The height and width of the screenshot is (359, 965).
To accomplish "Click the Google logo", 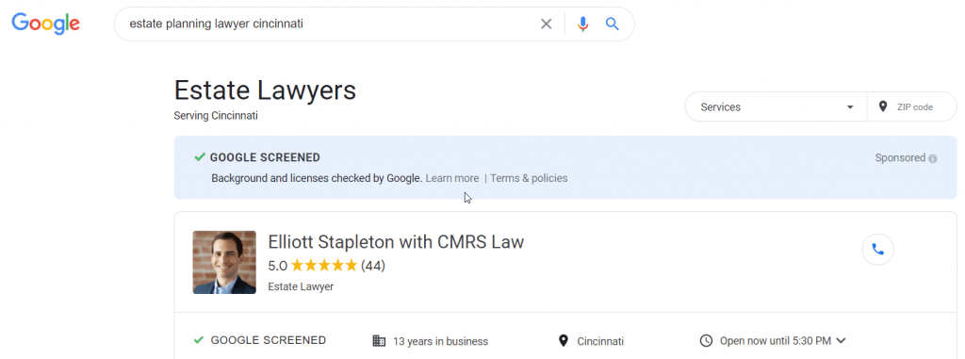I will (x=46, y=24).
